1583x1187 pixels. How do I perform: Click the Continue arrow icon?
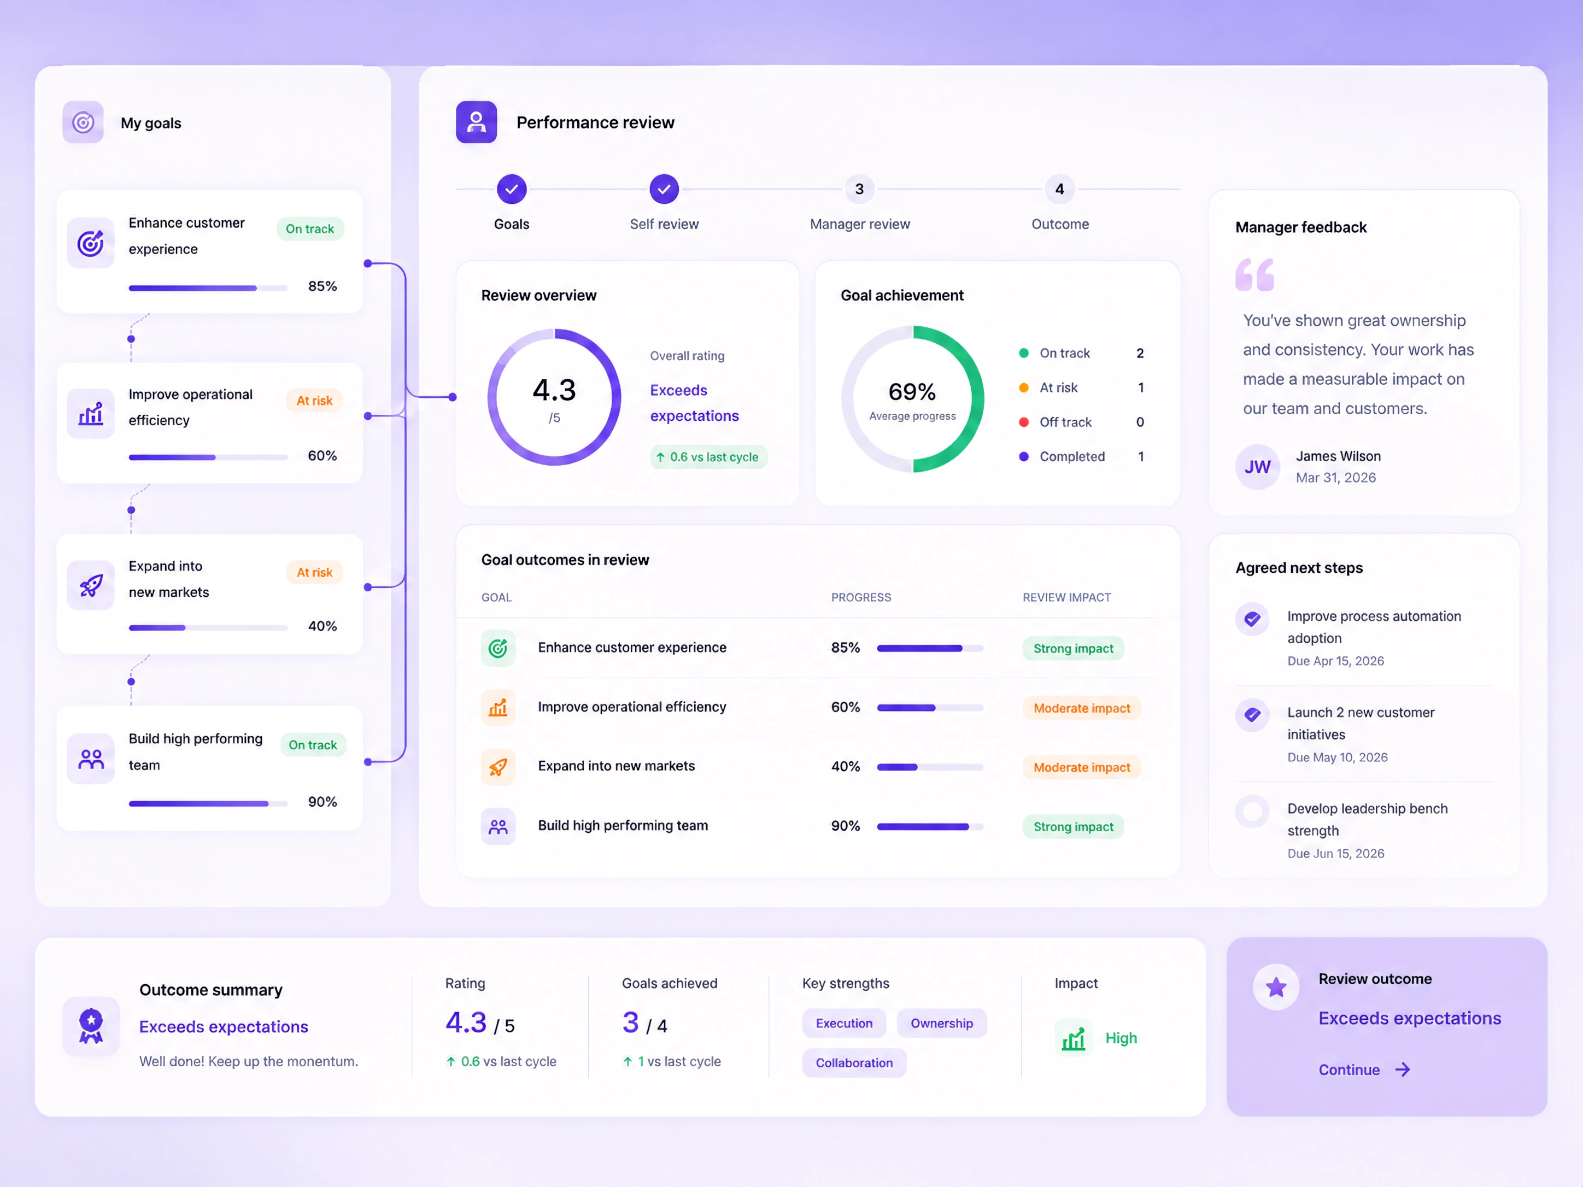[1403, 1070]
